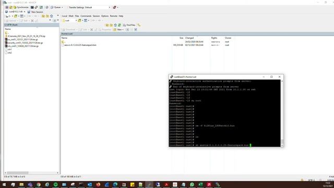Open the Session menu

click(x=96, y=16)
